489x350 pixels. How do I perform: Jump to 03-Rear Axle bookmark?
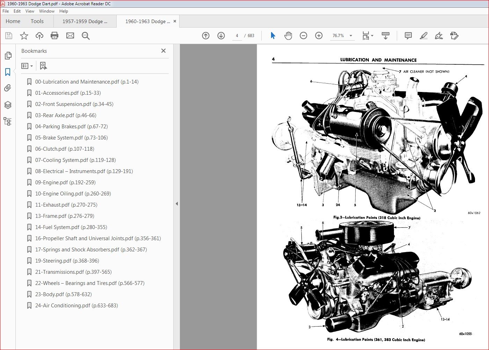click(66, 115)
